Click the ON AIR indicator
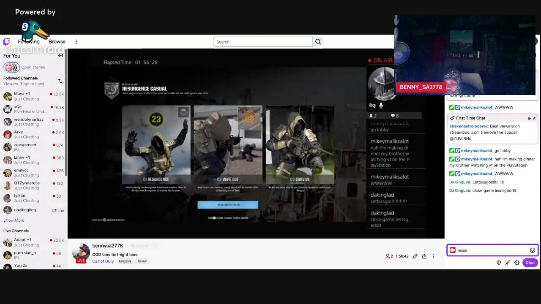 pos(380,60)
